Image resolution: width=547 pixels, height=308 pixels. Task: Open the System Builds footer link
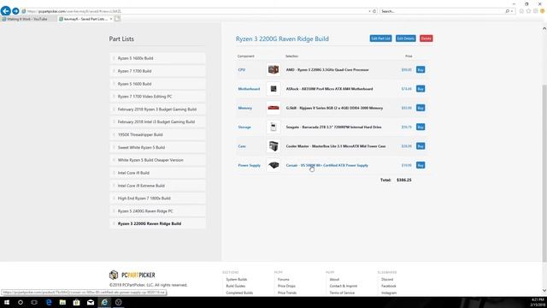pyautogui.click(x=237, y=280)
